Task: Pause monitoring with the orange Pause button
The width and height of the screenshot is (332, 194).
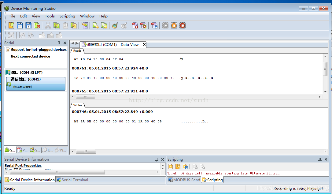Action: tap(174, 25)
